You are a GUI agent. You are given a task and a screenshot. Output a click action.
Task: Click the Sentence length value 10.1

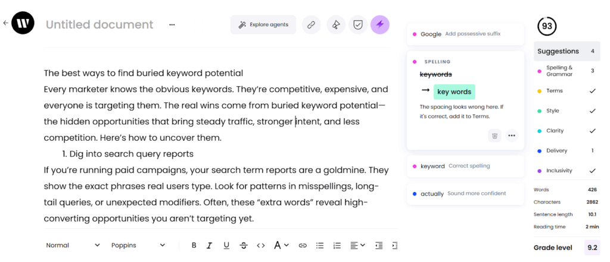point(593,214)
